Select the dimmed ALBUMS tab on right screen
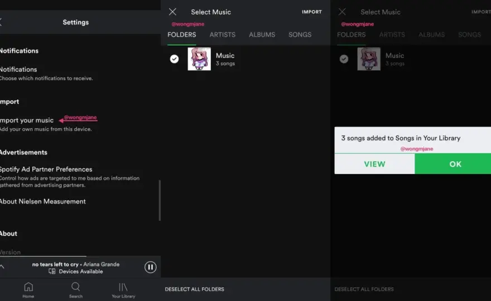 click(x=431, y=35)
